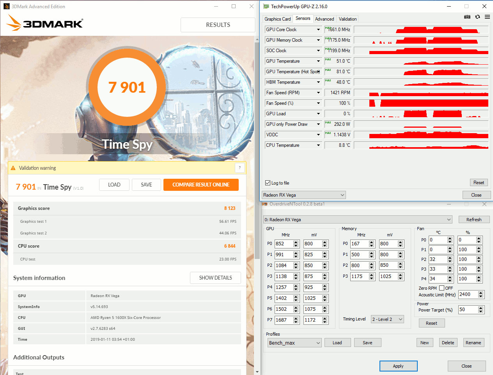Click the COMPARE RESULT ONLINE button
The image size is (493, 375).
(201, 185)
